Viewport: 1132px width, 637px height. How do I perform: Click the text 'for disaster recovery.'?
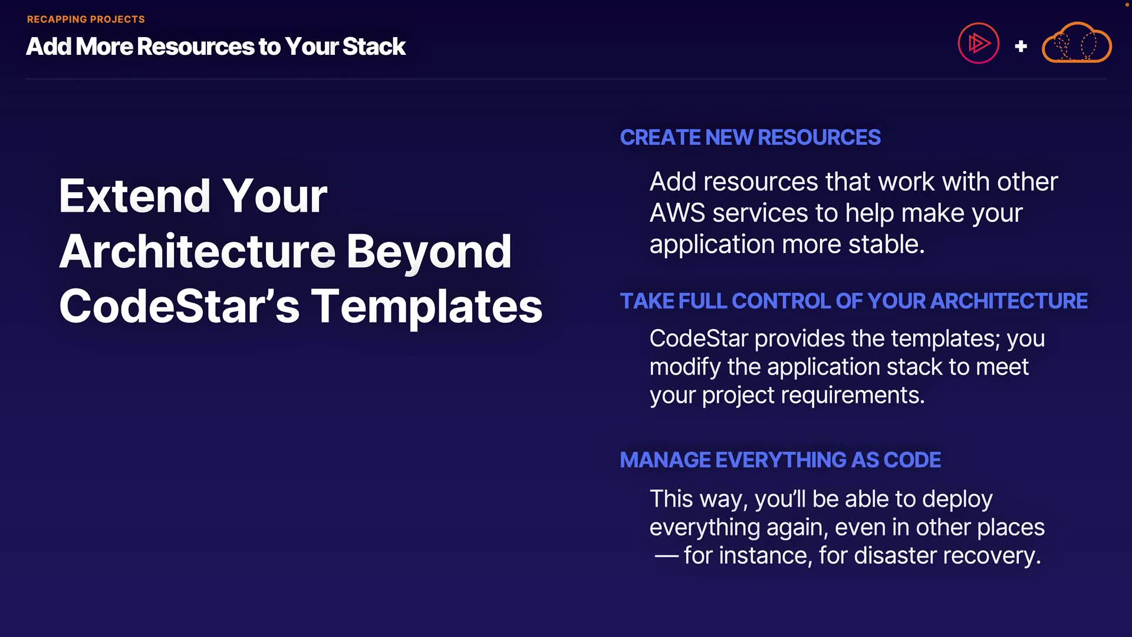(x=929, y=556)
